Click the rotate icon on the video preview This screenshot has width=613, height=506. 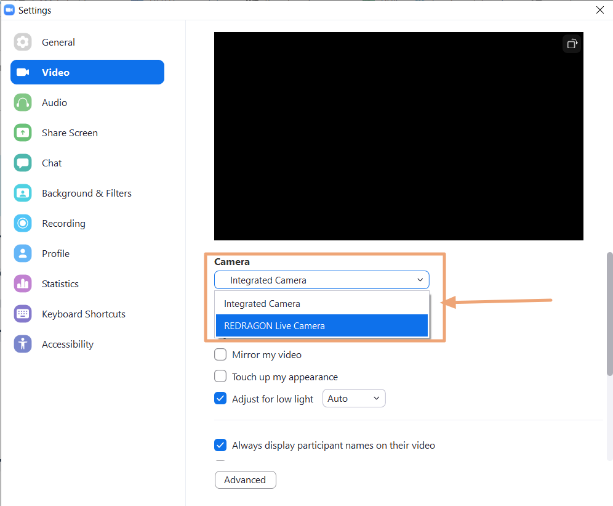(571, 43)
